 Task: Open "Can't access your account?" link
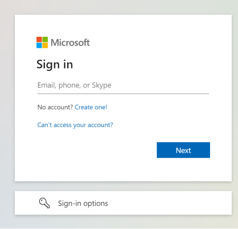(75, 125)
